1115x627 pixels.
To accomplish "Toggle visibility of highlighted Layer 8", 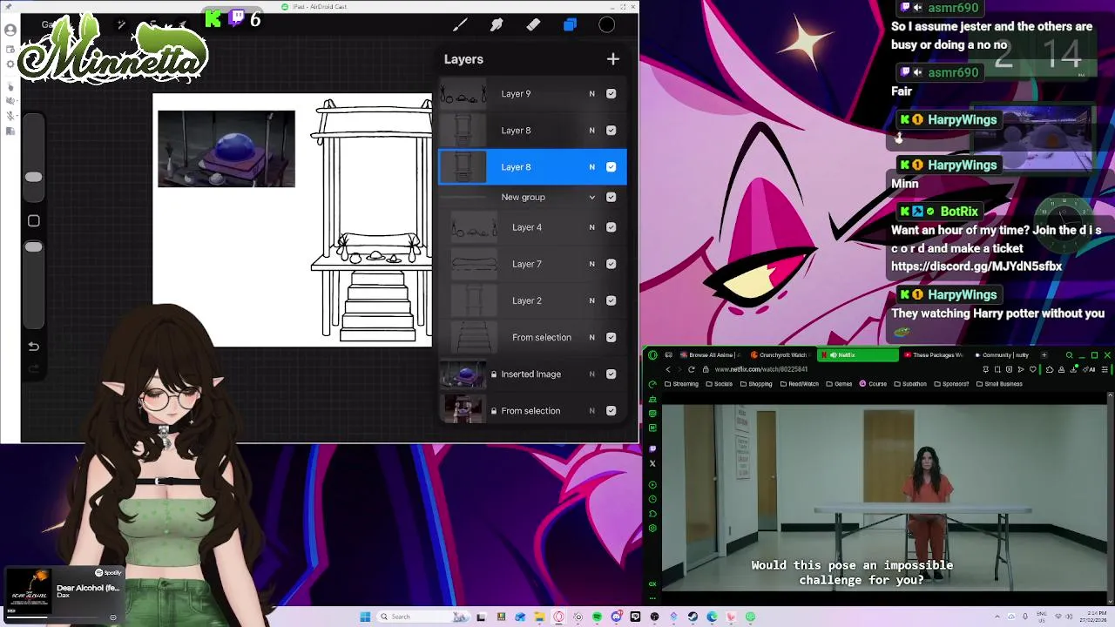I will (x=611, y=167).
